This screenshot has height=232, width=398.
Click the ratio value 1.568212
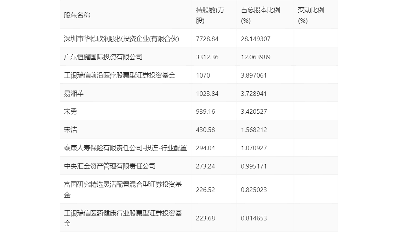254,130
